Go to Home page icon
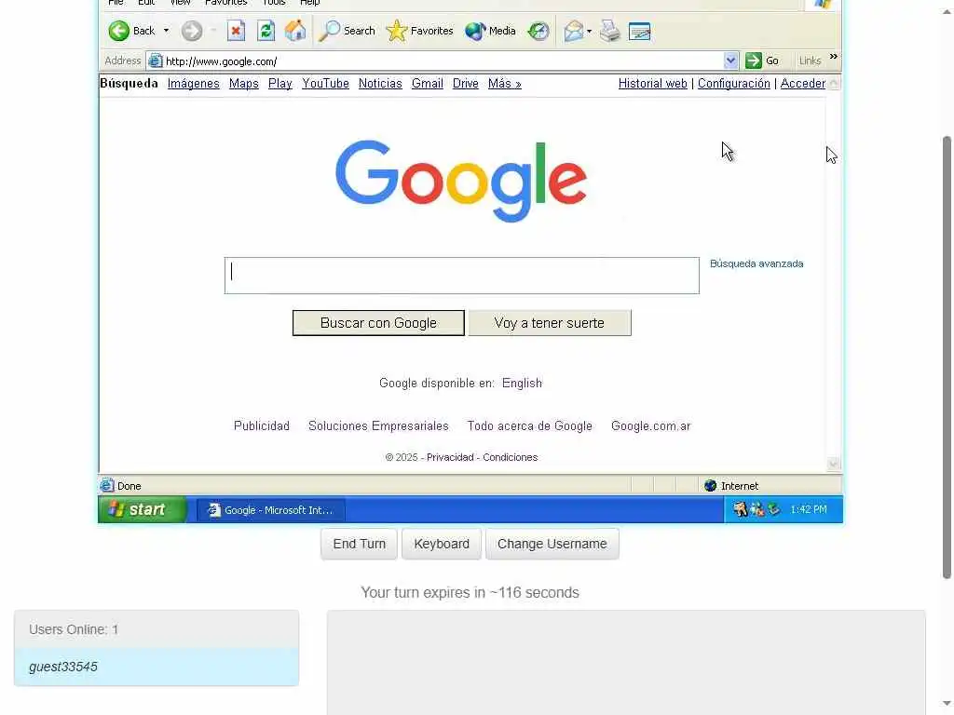954x715 pixels. tap(295, 31)
